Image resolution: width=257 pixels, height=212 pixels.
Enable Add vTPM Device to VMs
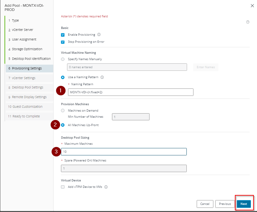pyautogui.click(x=63, y=187)
